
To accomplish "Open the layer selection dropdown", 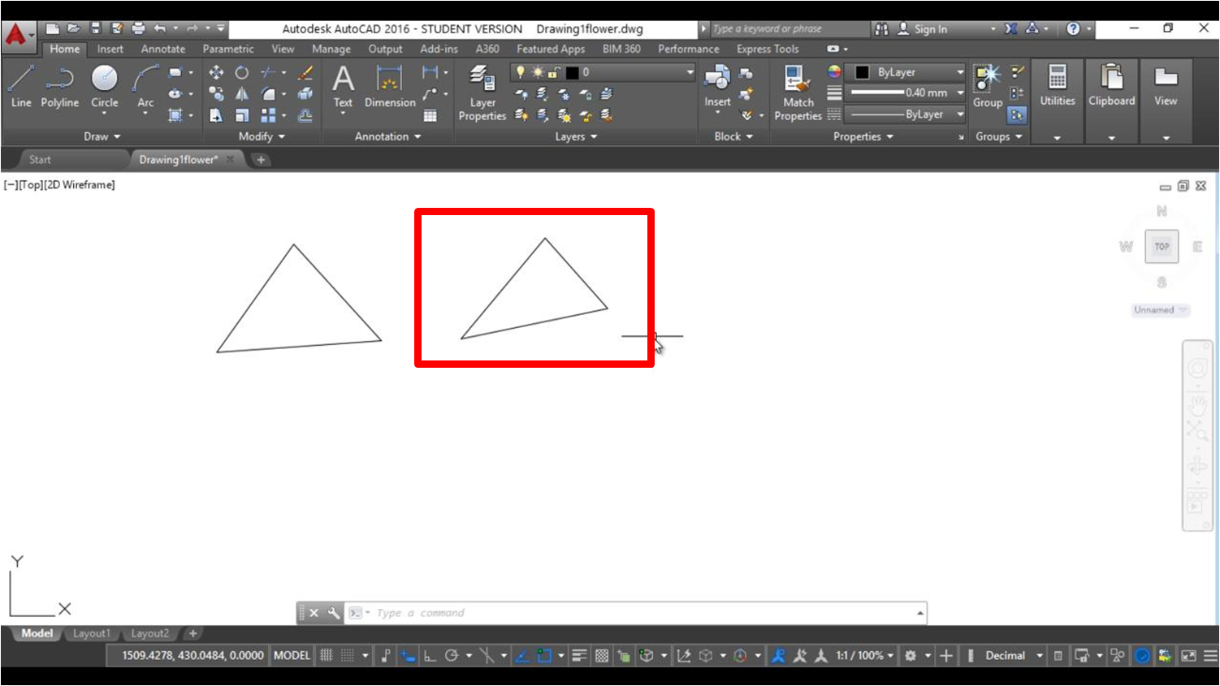I will click(x=603, y=72).
